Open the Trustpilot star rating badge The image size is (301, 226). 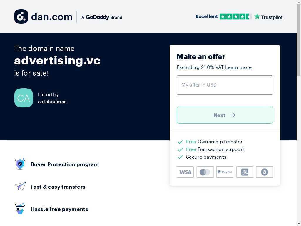pos(235,16)
